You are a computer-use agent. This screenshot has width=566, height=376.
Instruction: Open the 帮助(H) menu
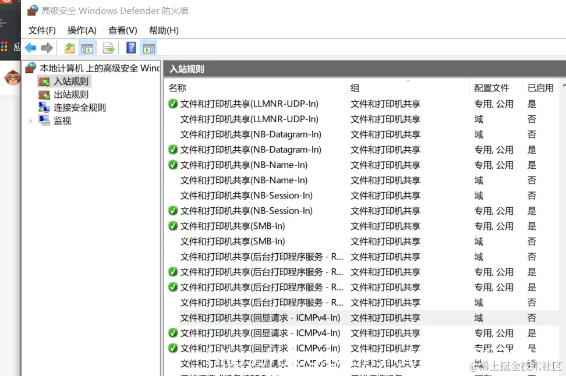(164, 30)
